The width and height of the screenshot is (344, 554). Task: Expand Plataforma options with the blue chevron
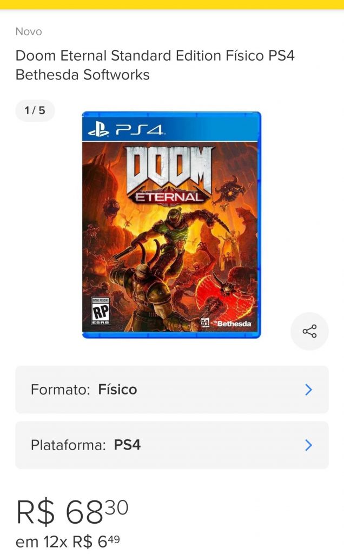pos(308,445)
